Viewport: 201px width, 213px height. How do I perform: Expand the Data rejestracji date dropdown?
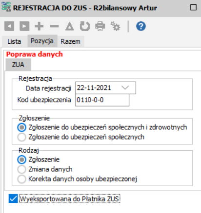click(x=125, y=88)
